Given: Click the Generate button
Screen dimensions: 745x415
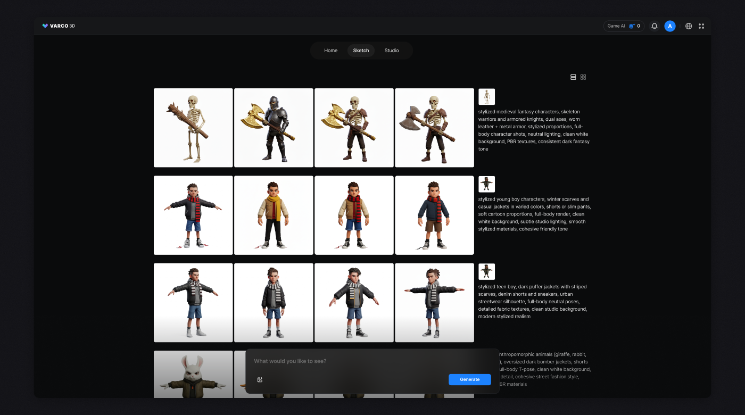Looking at the screenshot, I should pos(470,379).
